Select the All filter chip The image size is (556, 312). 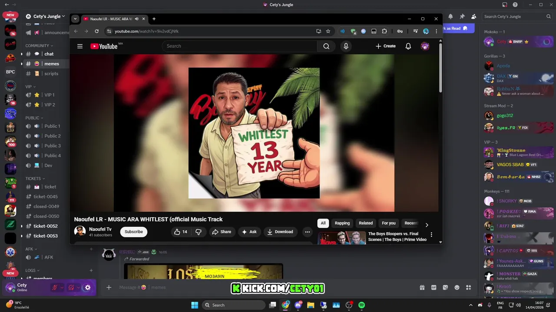323,223
